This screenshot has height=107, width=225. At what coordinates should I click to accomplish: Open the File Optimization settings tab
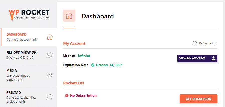click(22, 55)
